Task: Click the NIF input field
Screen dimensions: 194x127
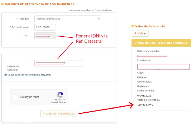Action: click(x=45, y=36)
